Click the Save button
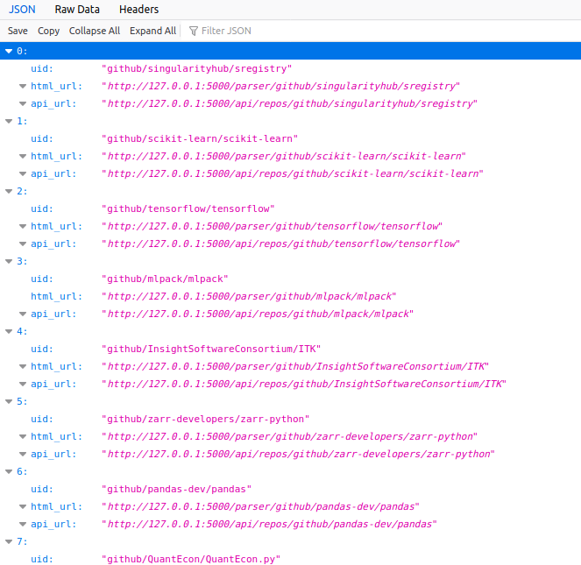 [18, 31]
